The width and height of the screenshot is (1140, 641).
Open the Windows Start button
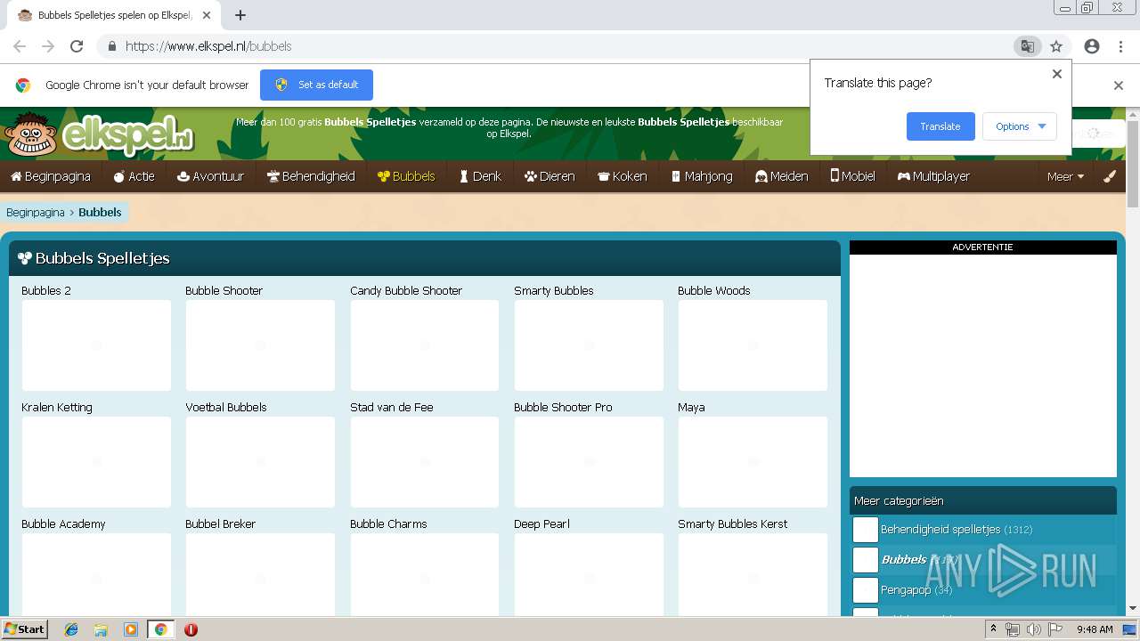(x=25, y=629)
